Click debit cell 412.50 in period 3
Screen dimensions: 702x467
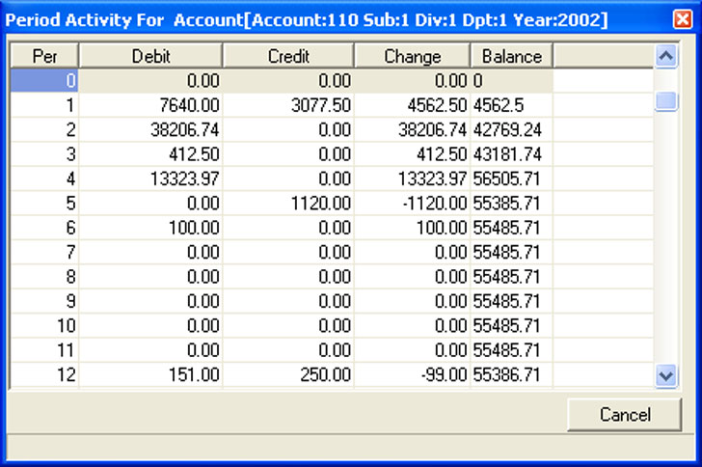tap(150, 154)
